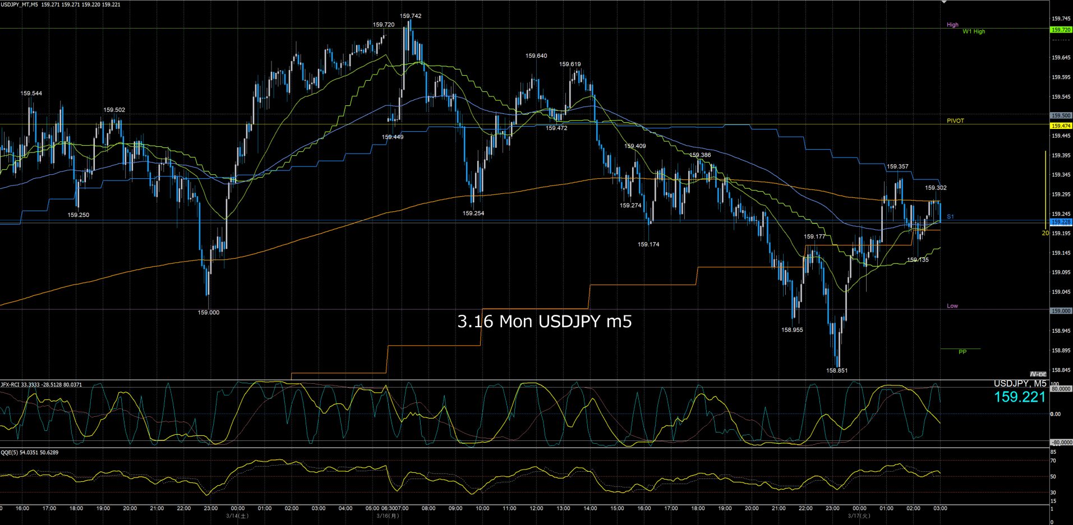
Task: Click the 158.851 swing low label
Action: tap(837, 370)
